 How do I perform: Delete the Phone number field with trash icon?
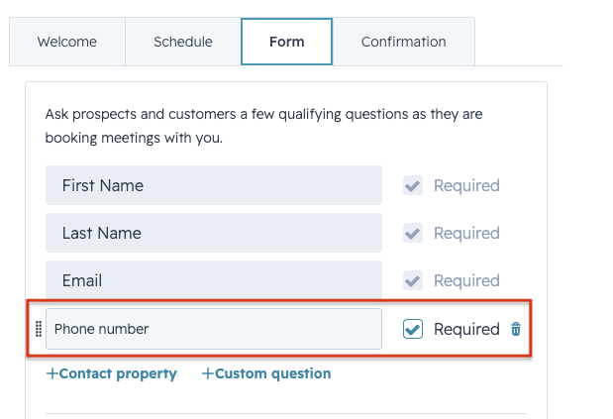click(516, 329)
